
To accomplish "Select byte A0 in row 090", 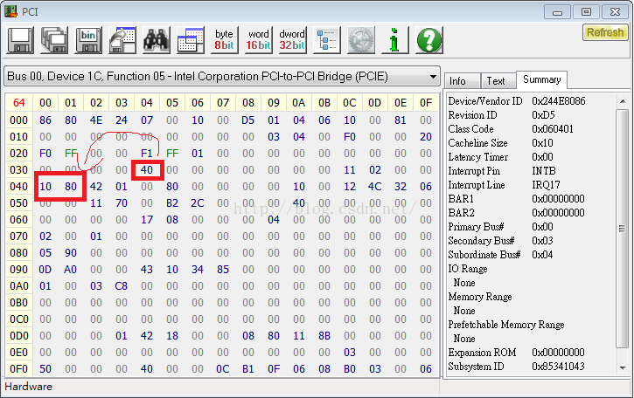I will click(x=70, y=270).
